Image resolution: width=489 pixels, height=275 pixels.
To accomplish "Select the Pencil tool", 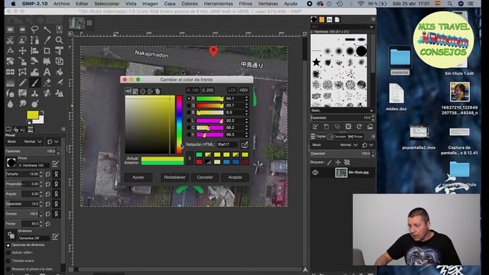I will point(22,82).
